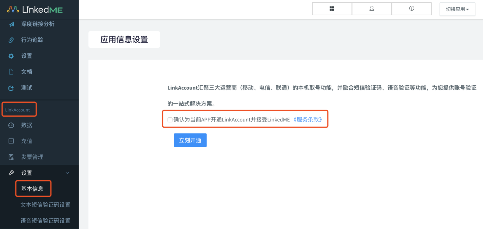483x229 pixels.
Task: Click the LinkAccount description paragraph
Action: click(322, 96)
